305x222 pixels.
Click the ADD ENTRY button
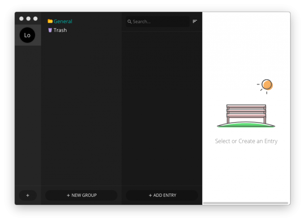(x=162, y=195)
